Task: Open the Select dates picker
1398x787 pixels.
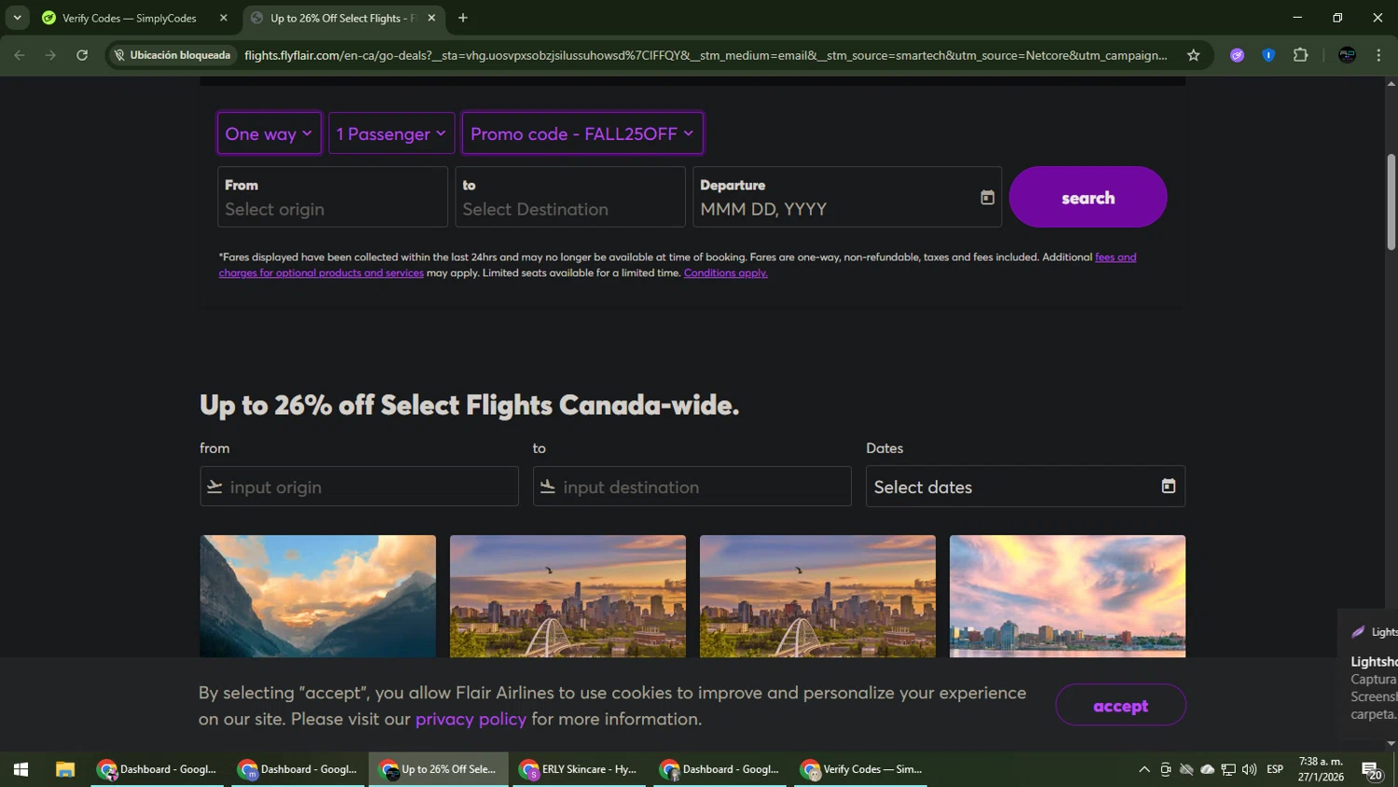Action: (1025, 487)
